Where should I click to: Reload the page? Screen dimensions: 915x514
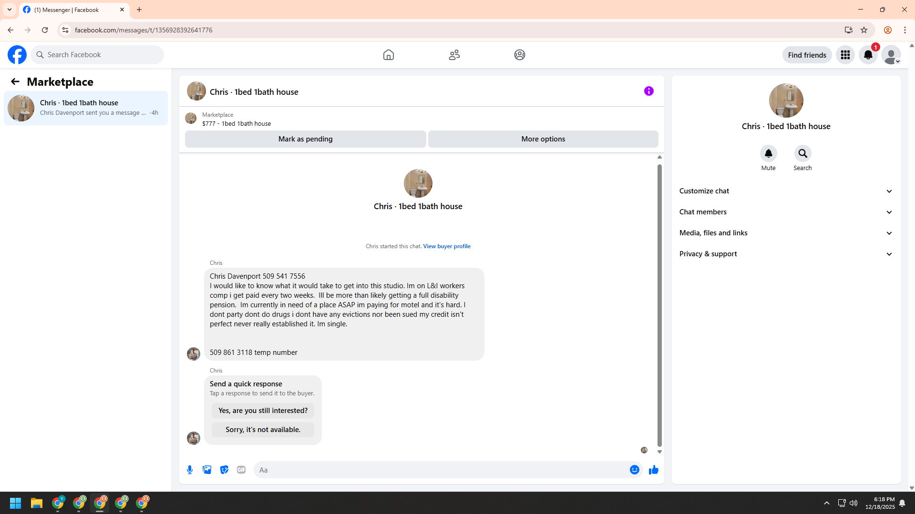tap(45, 30)
